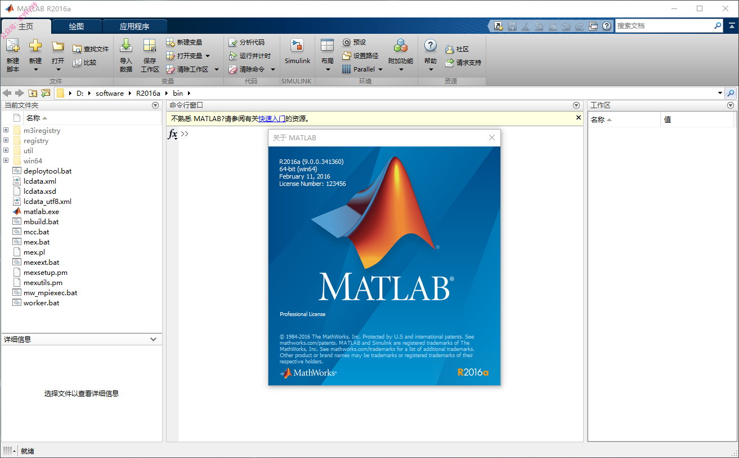Click search magnifier in address bar
The width and height of the screenshot is (739, 458).
click(731, 93)
